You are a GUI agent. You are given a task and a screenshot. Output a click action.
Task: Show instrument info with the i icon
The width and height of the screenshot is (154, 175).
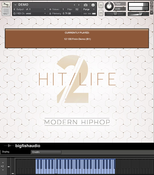click(93, 5)
